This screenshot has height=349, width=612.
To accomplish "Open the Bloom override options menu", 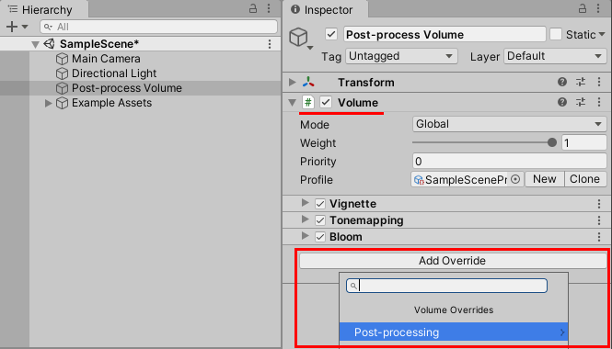I will coord(599,237).
